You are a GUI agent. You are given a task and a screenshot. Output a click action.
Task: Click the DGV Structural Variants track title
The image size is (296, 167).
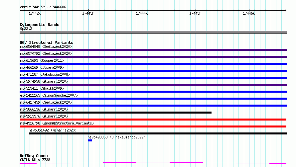coord(47,42)
